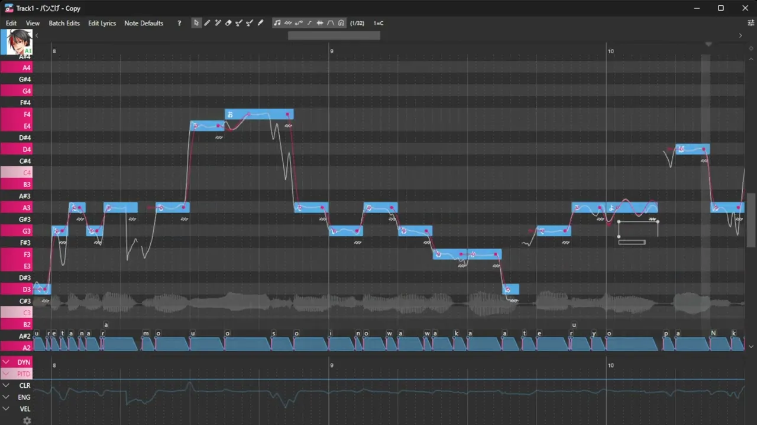Expand the ENG parameter chevron
Image resolution: width=757 pixels, height=425 pixels.
6,397
